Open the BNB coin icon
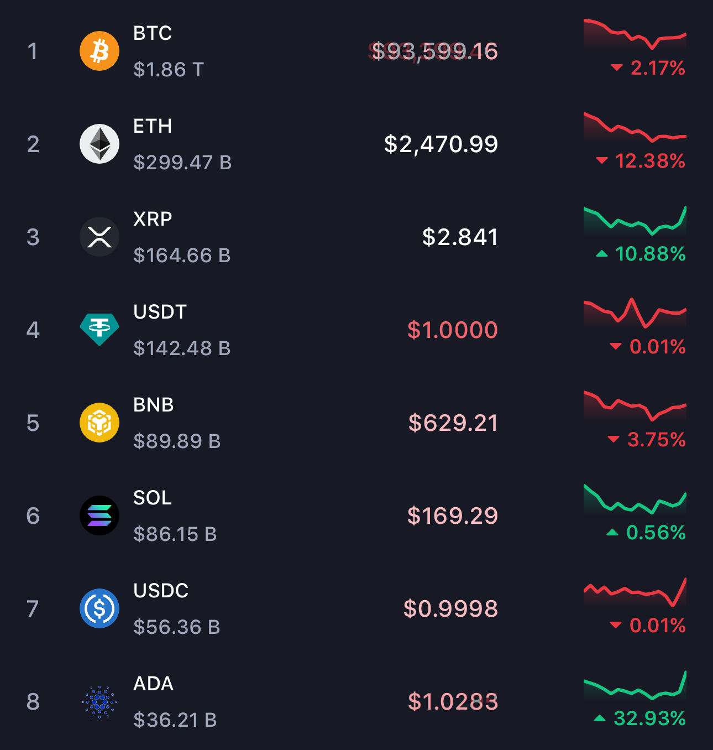 (x=99, y=423)
